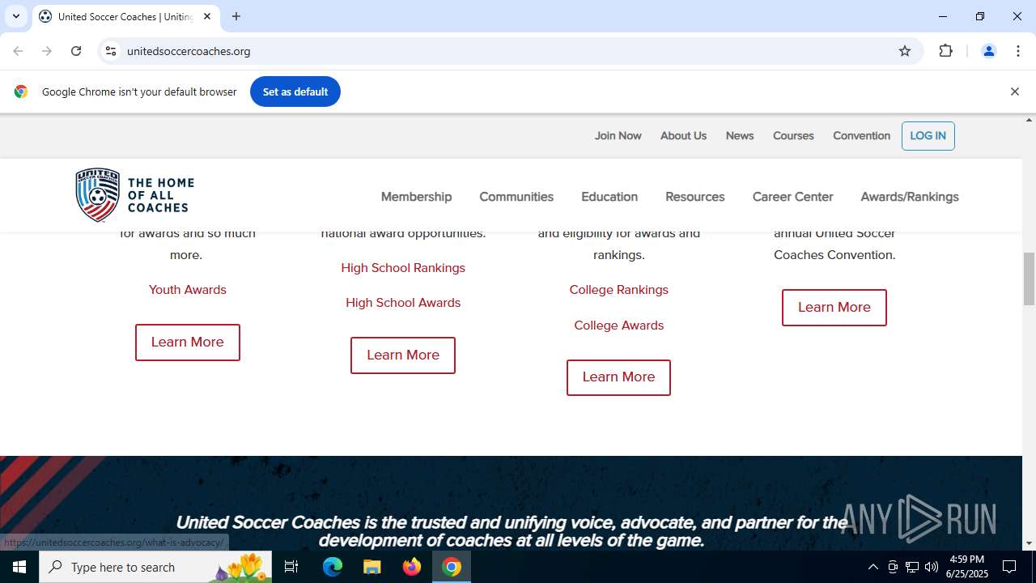Open the Windows Start menu
This screenshot has height=583, width=1036.
pyautogui.click(x=19, y=567)
